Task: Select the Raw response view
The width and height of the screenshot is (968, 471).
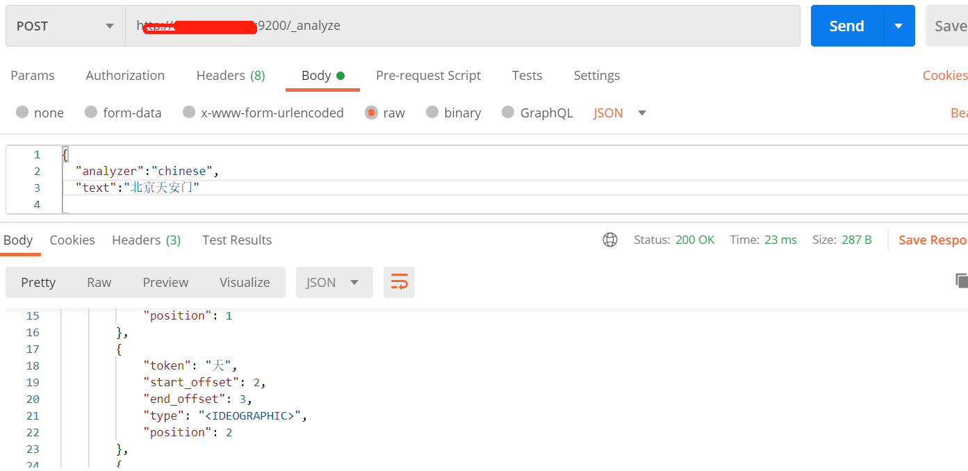Action: click(99, 282)
